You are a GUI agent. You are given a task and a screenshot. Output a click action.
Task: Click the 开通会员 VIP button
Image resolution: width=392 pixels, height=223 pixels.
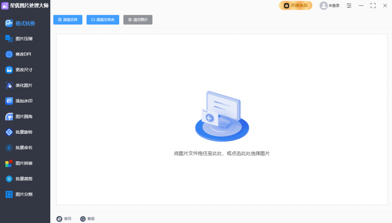pyautogui.click(x=295, y=6)
